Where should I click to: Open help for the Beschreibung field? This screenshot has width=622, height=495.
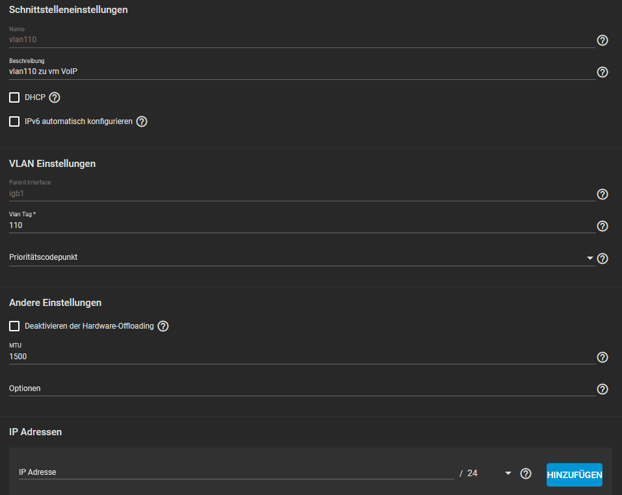point(602,72)
